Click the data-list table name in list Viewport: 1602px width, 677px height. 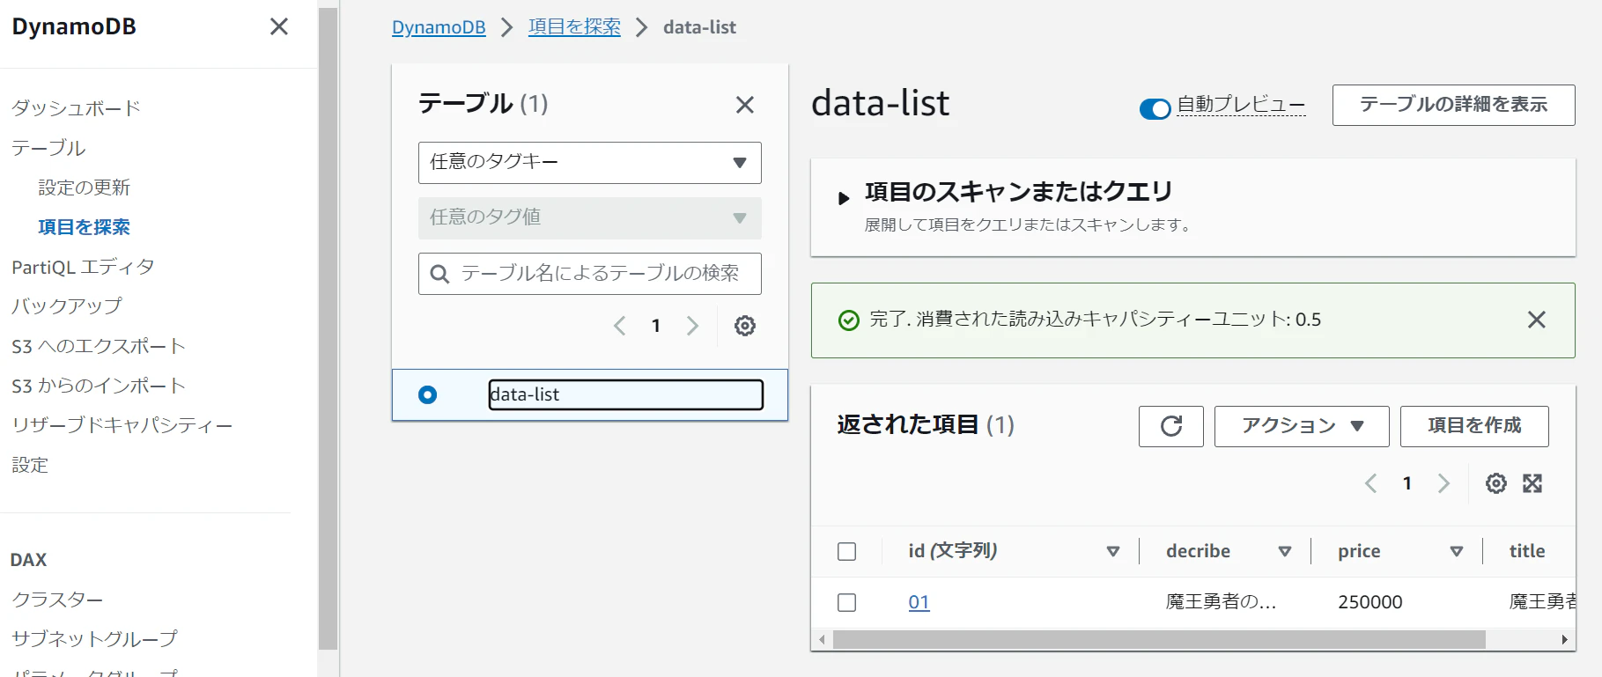pyautogui.click(x=524, y=394)
